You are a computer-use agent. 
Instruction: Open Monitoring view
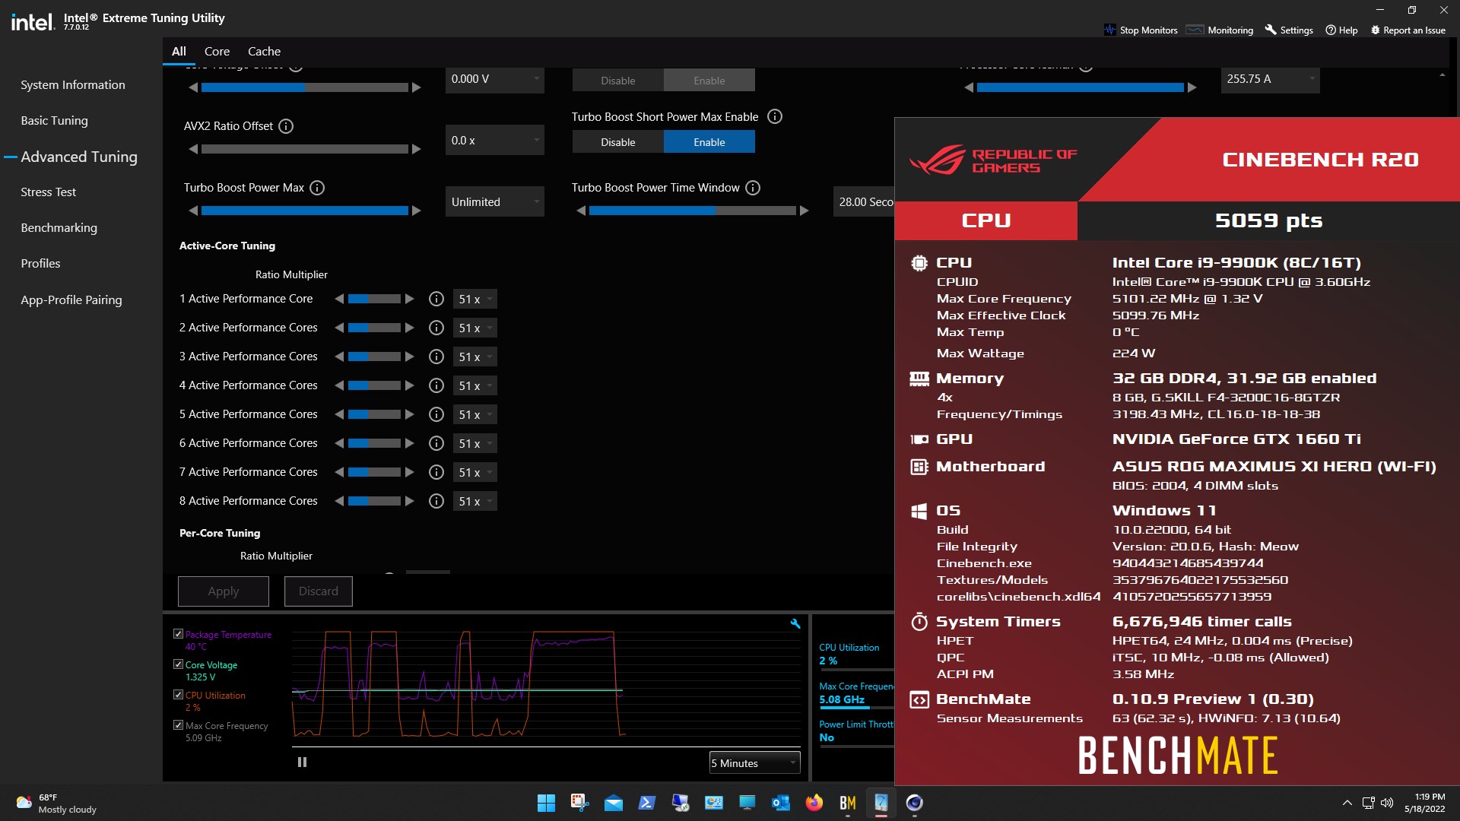point(1220,30)
